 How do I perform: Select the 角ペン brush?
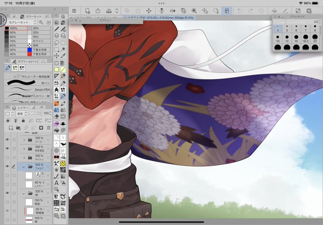[28, 83]
